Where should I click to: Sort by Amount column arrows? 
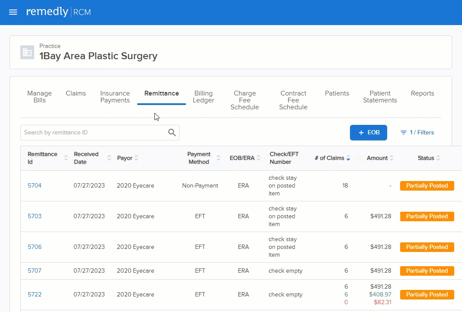pos(391,158)
